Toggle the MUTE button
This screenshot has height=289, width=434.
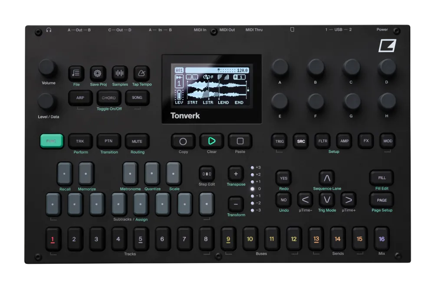[137, 141]
